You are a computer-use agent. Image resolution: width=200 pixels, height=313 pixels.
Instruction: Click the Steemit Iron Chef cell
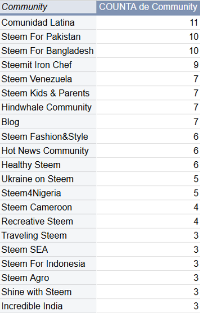(48, 65)
